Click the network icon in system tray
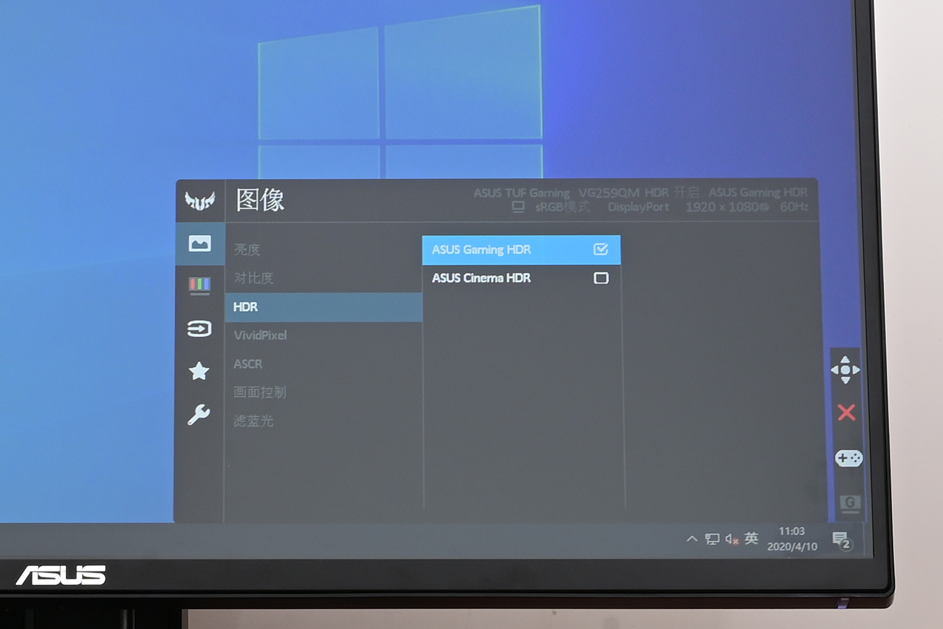 click(x=712, y=539)
